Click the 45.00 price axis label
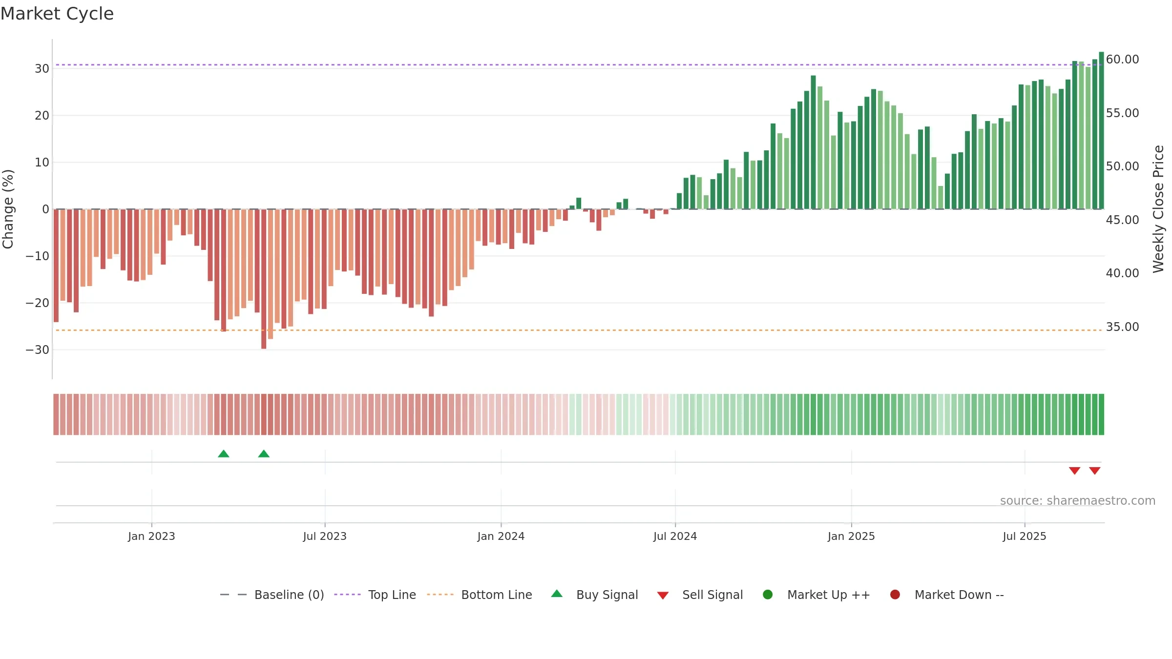 1123,220
